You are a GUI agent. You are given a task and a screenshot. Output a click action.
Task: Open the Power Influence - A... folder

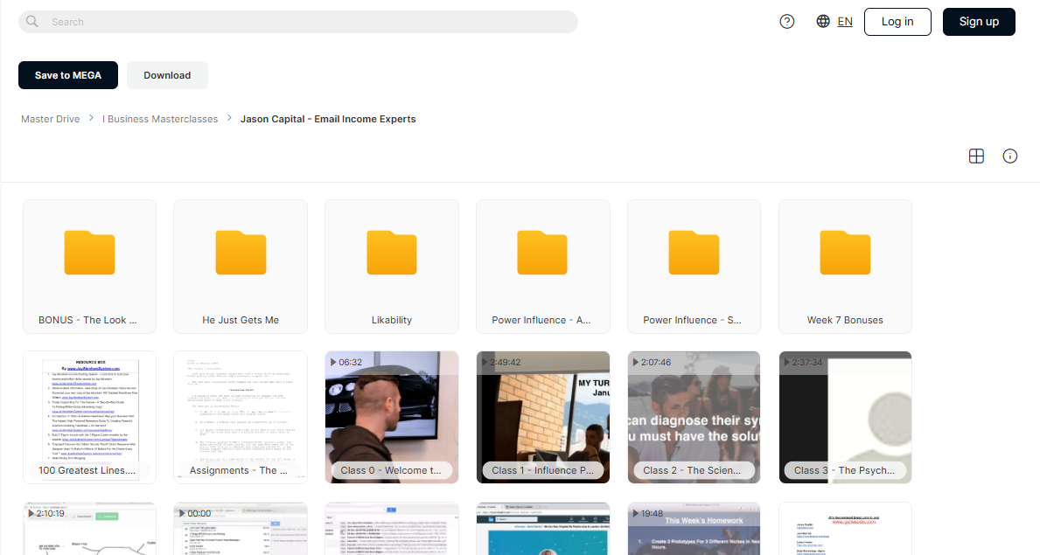543,267
